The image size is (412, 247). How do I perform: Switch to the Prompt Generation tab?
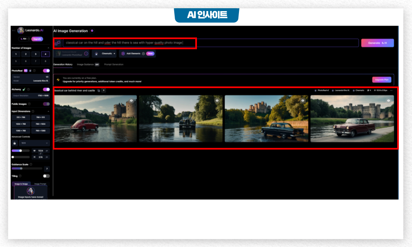coord(114,64)
